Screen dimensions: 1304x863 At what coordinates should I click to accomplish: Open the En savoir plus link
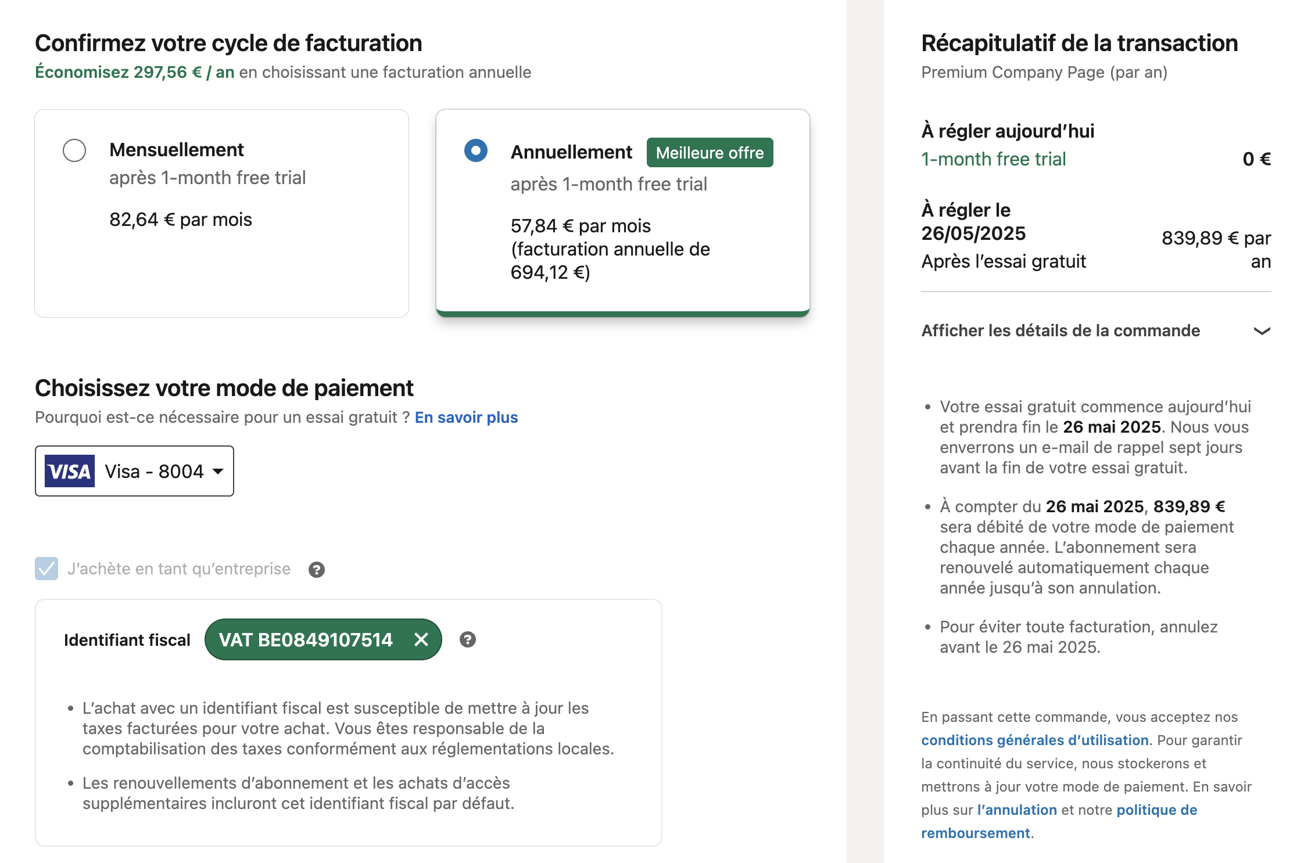point(466,417)
